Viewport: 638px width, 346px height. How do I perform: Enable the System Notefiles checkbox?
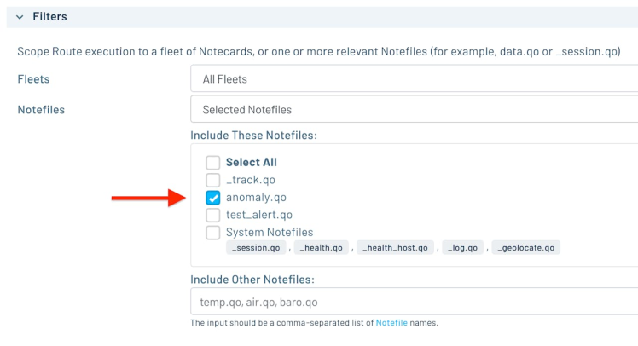(x=213, y=233)
